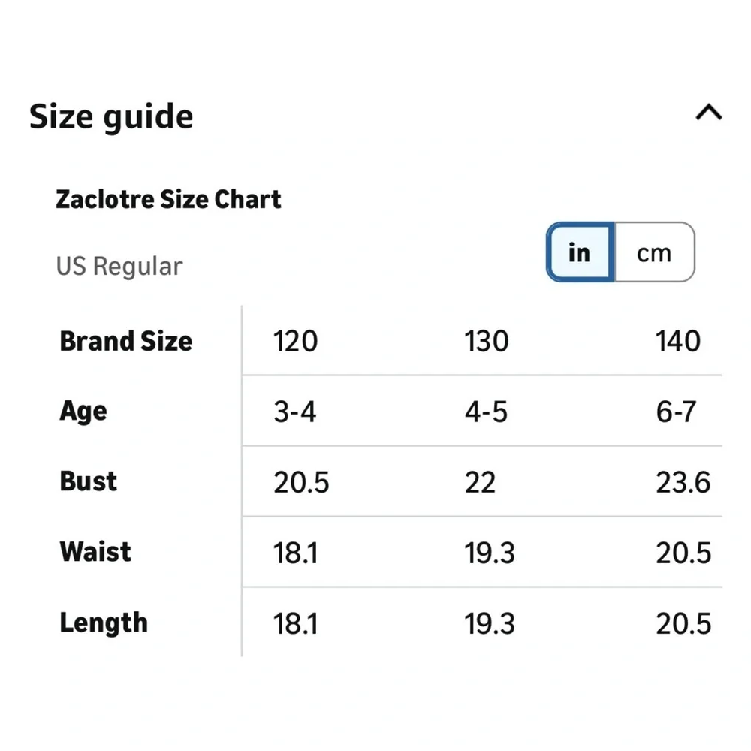This screenshot has height=751, width=751.
Task: Click the US Regular label
Action: pyautogui.click(x=119, y=266)
